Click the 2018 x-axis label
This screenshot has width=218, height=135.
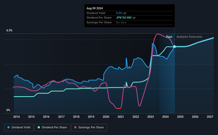(76, 117)
